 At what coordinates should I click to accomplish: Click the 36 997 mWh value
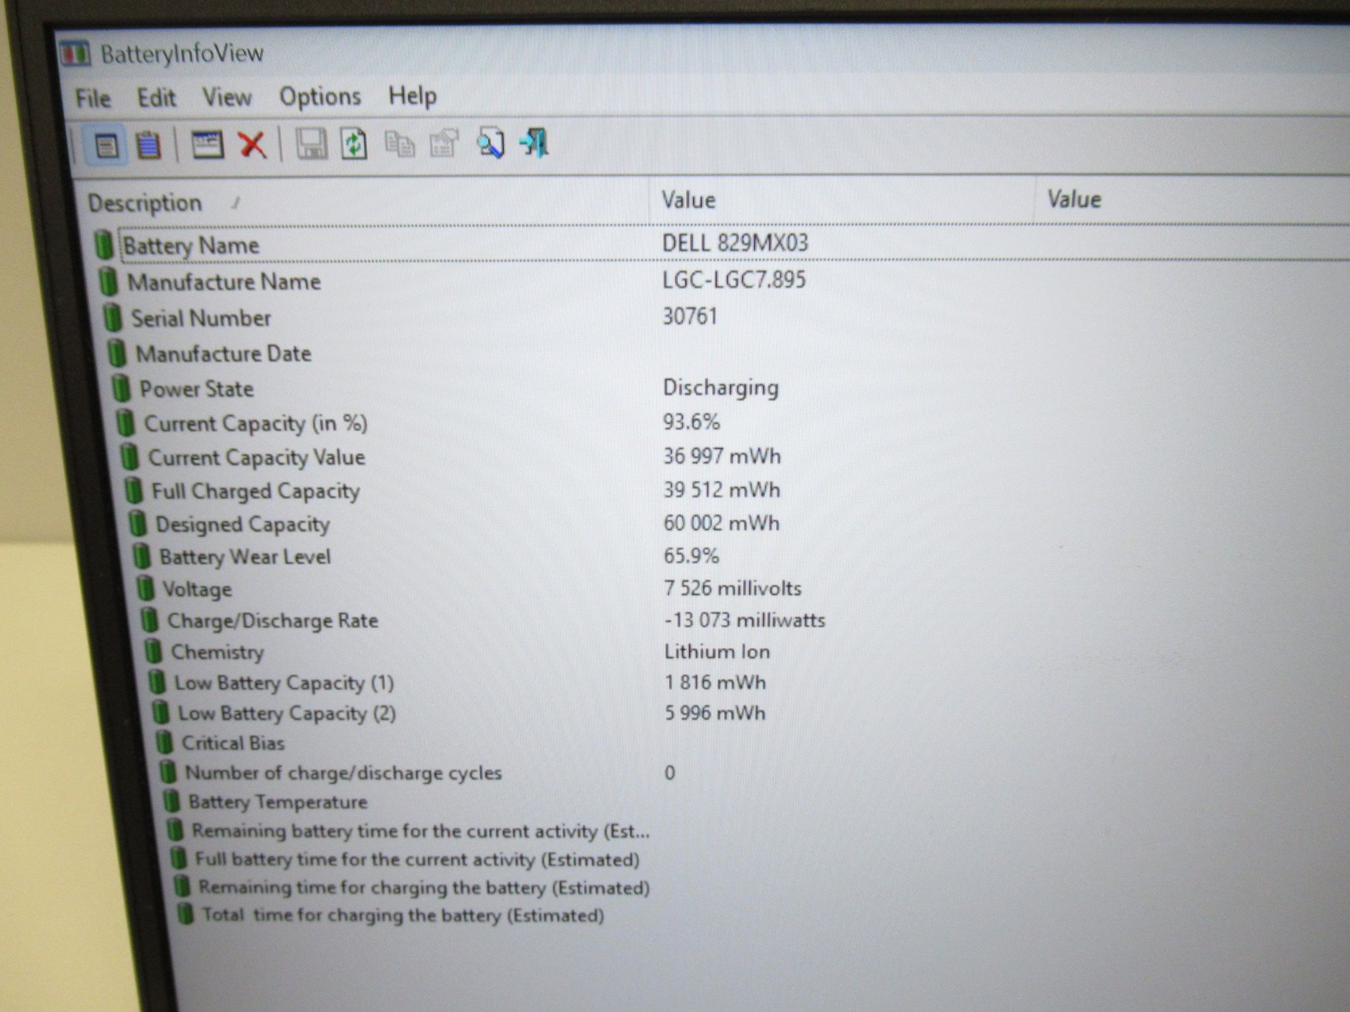722,456
